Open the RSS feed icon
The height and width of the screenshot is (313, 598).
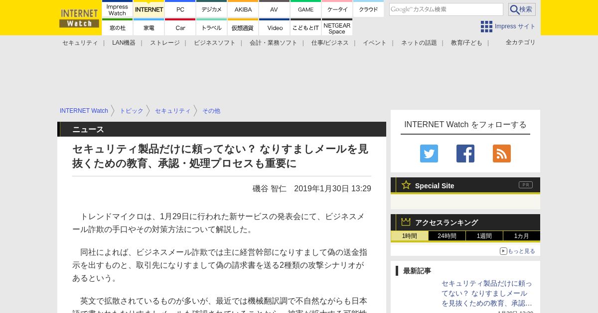click(502, 154)
